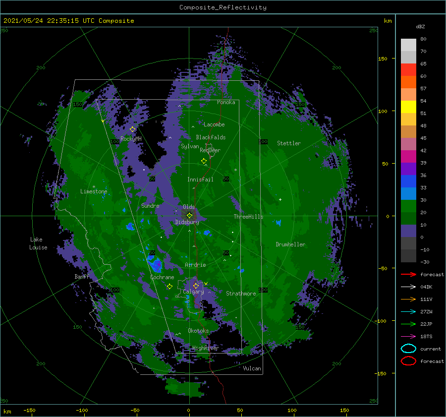Click the Sylvan label

click(190, 146)
